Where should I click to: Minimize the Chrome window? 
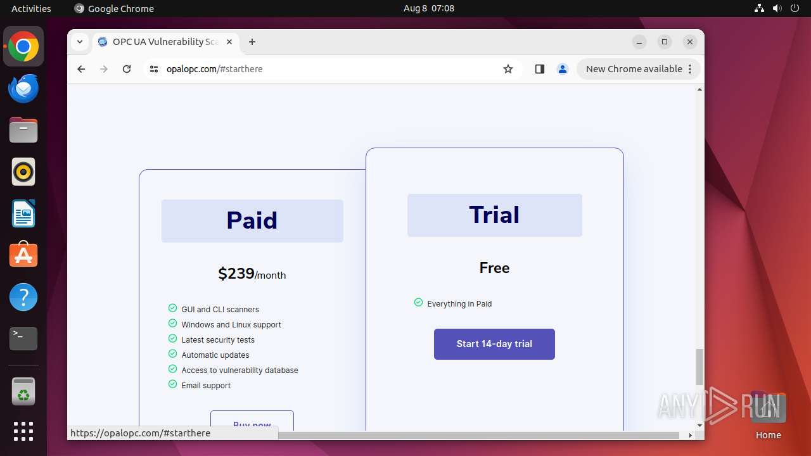pyautogui.click(x=639, y=42)
